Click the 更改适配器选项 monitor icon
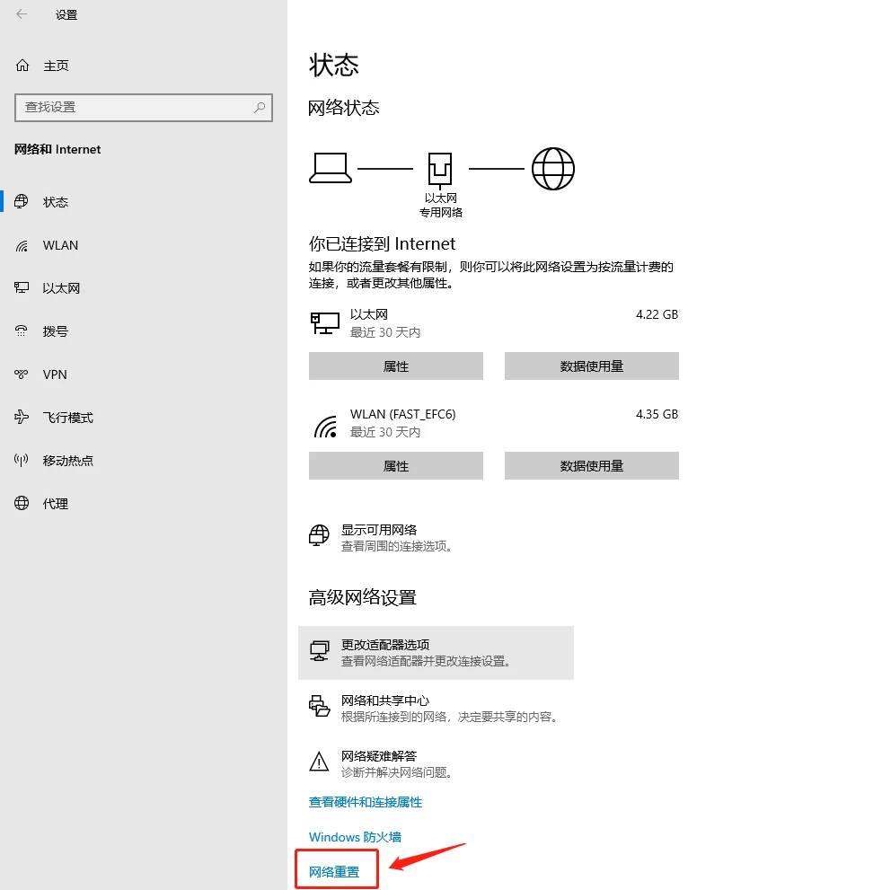The image size is (882, 890). click(319, 651)
